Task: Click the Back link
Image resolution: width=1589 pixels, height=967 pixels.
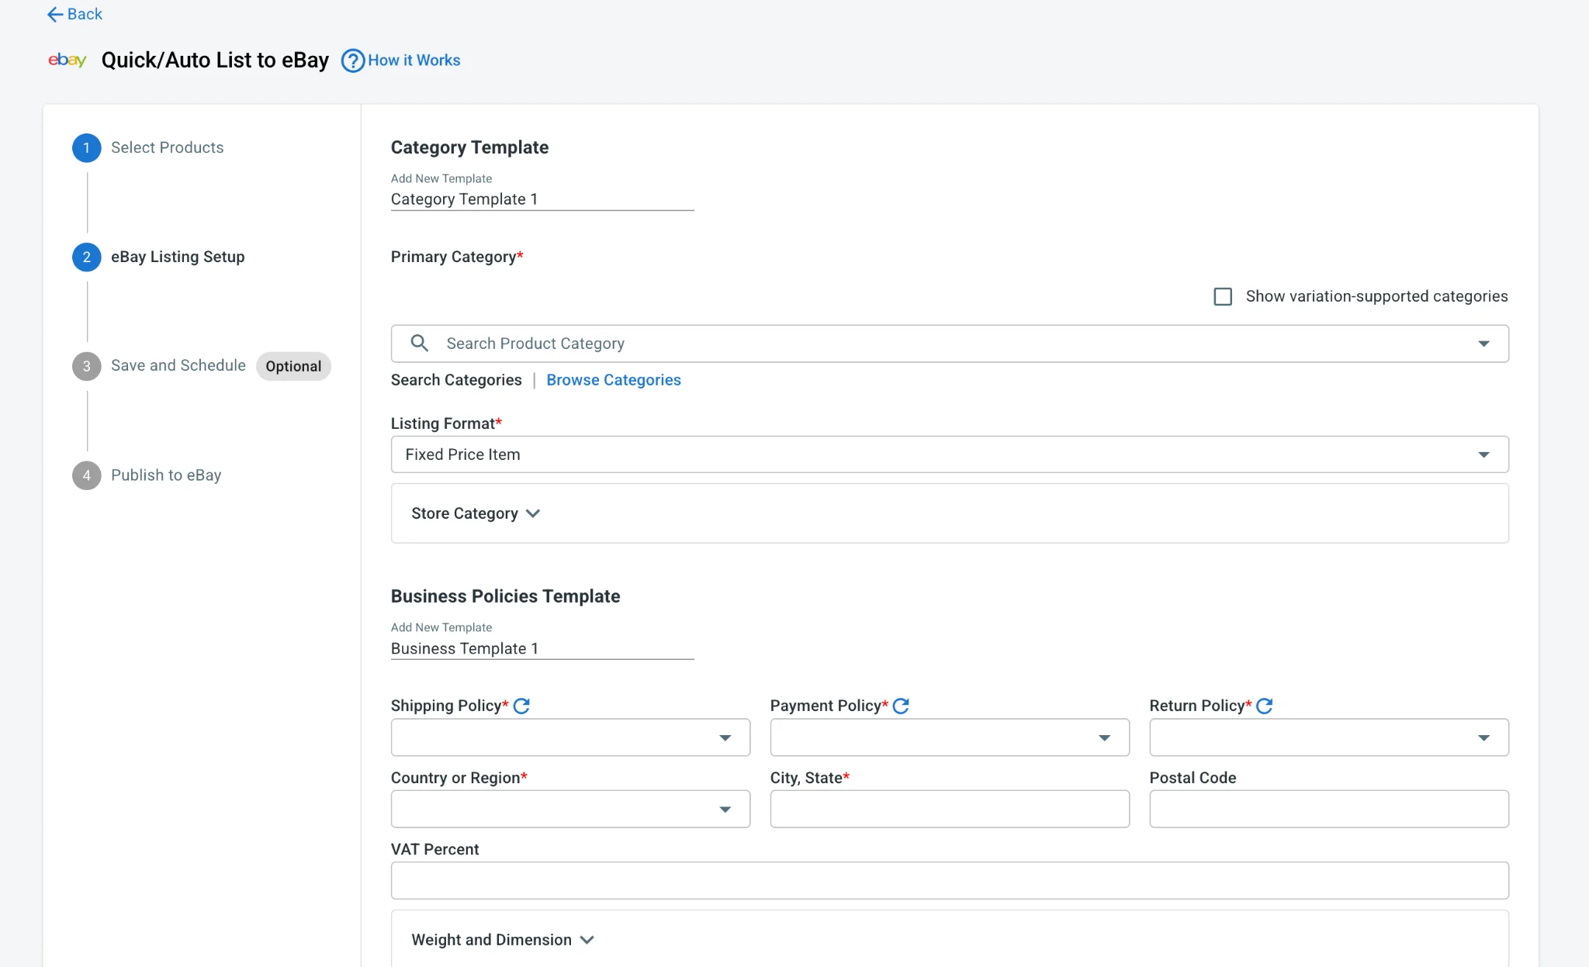Action: pos(85,14)
